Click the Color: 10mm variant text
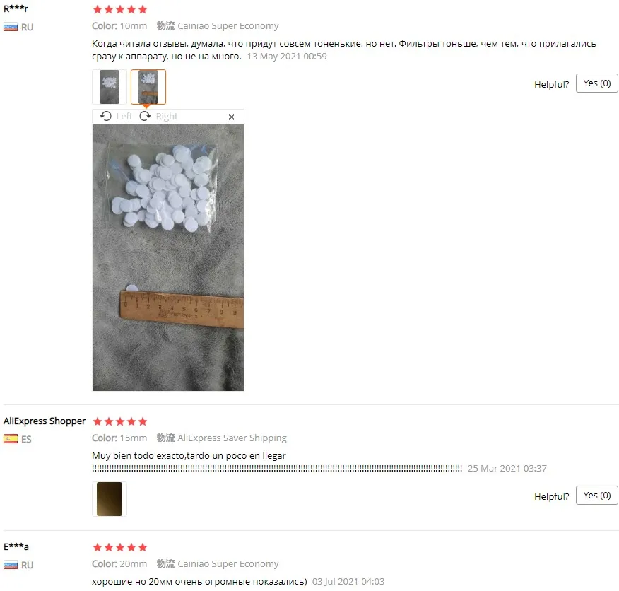The height and width of the screenshot is (591, 619). click(x=119, y=25)
